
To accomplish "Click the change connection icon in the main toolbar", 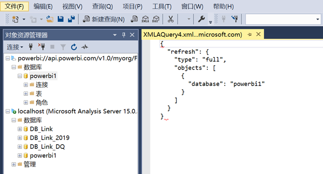I will [235, 19].
